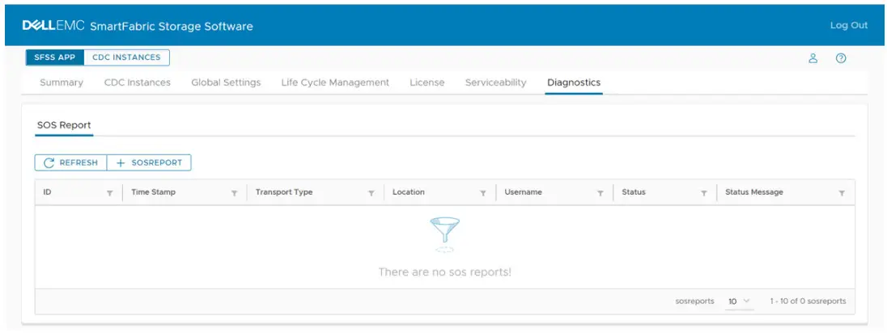Open the Serviceability tab

(495, 82)
